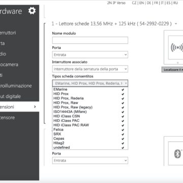Click the Nome modulo text field
The height and width of the screenshot is (183, 183).
[90, 40]
